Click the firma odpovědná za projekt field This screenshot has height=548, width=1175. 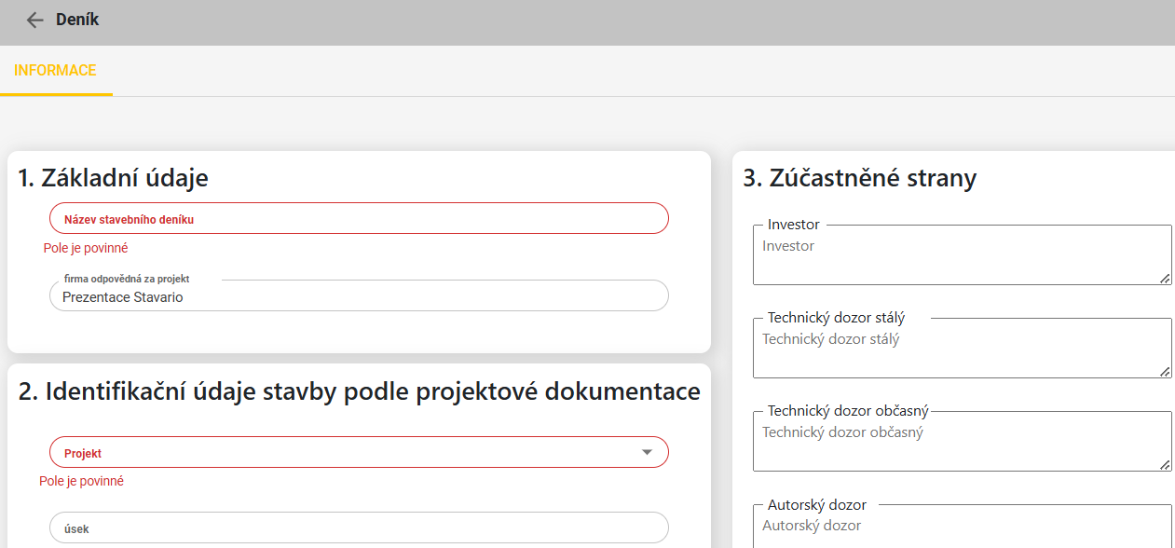(x=359, y=296)
